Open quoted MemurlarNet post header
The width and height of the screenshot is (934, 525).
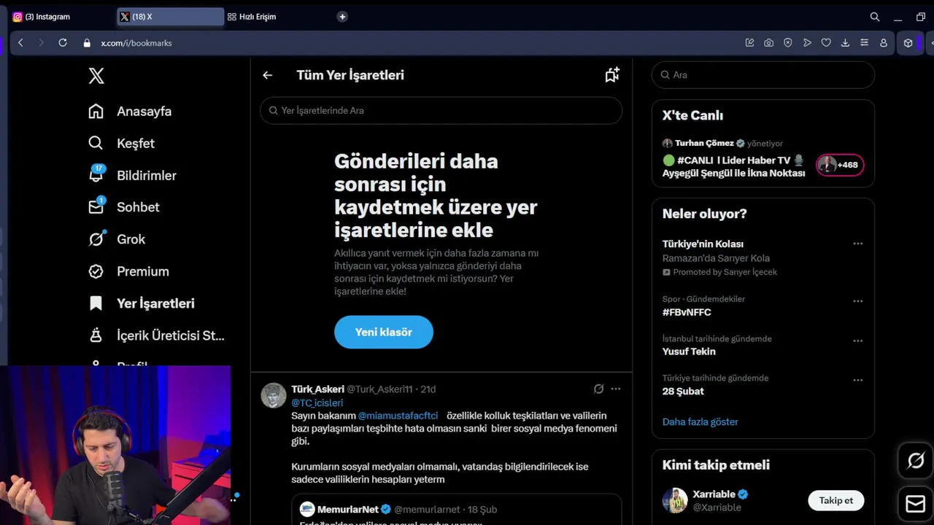click(x=398, y=509)
